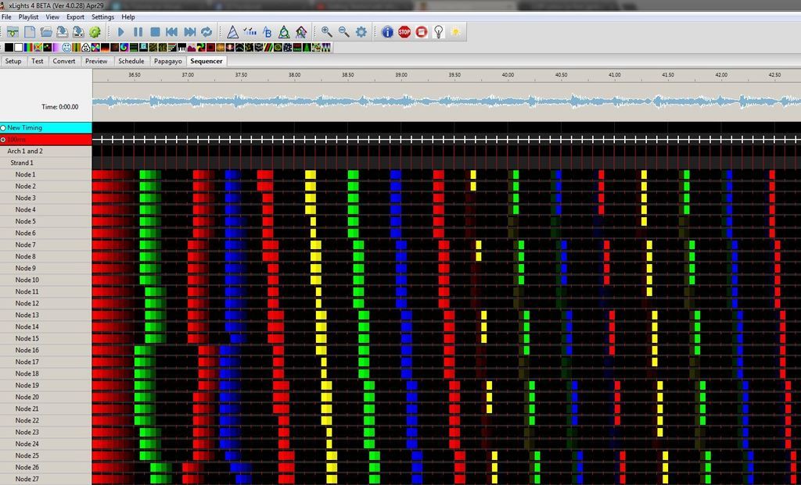Jump to last frame icon
This screenshot has height=485, width=801.
coord(189,32)
